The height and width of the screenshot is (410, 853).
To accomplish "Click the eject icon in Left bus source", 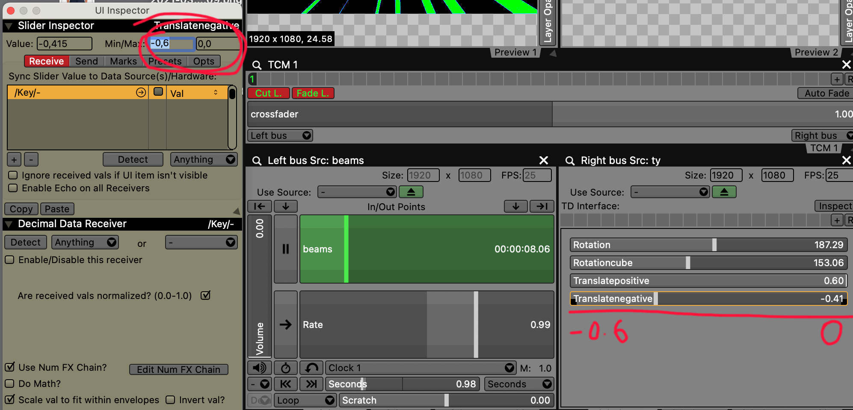I will [411, 192].
